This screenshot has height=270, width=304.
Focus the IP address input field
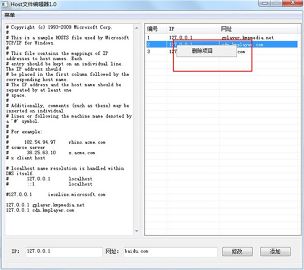[63, 251]
